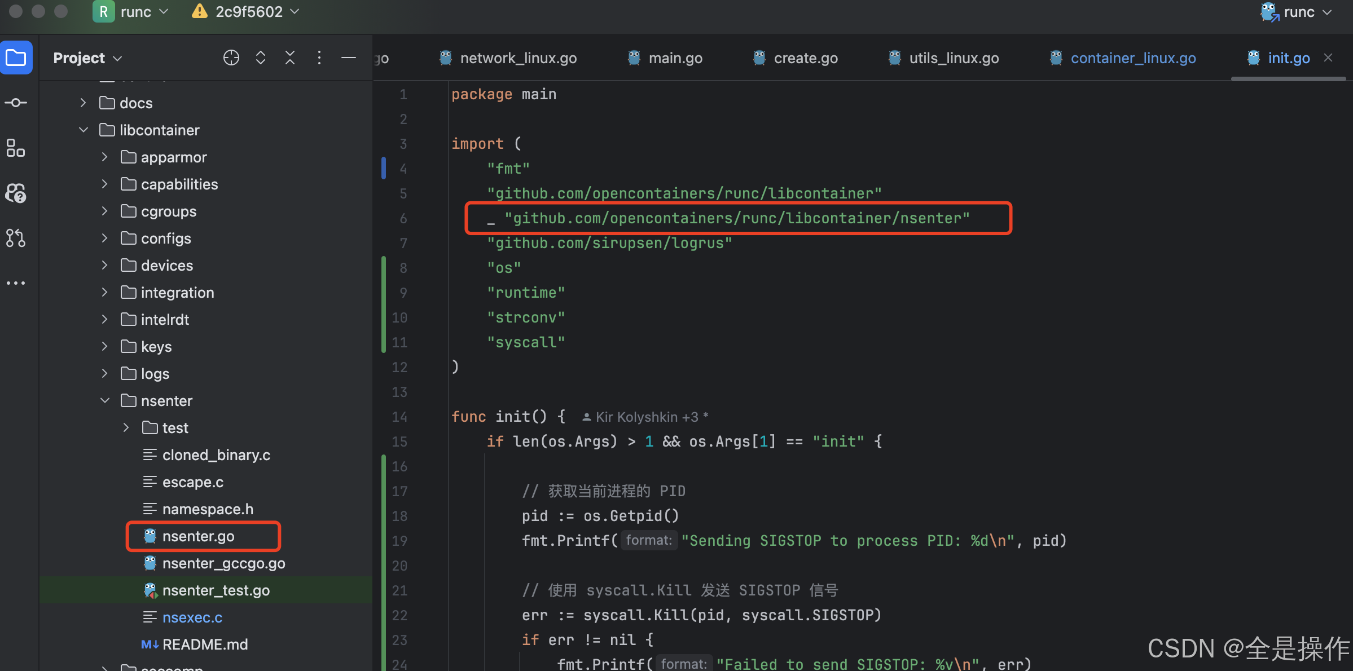Viewport: 1353px width, 671px height.
Task: Open the Pull Requests tool window icon
Action: pos(16,238)
